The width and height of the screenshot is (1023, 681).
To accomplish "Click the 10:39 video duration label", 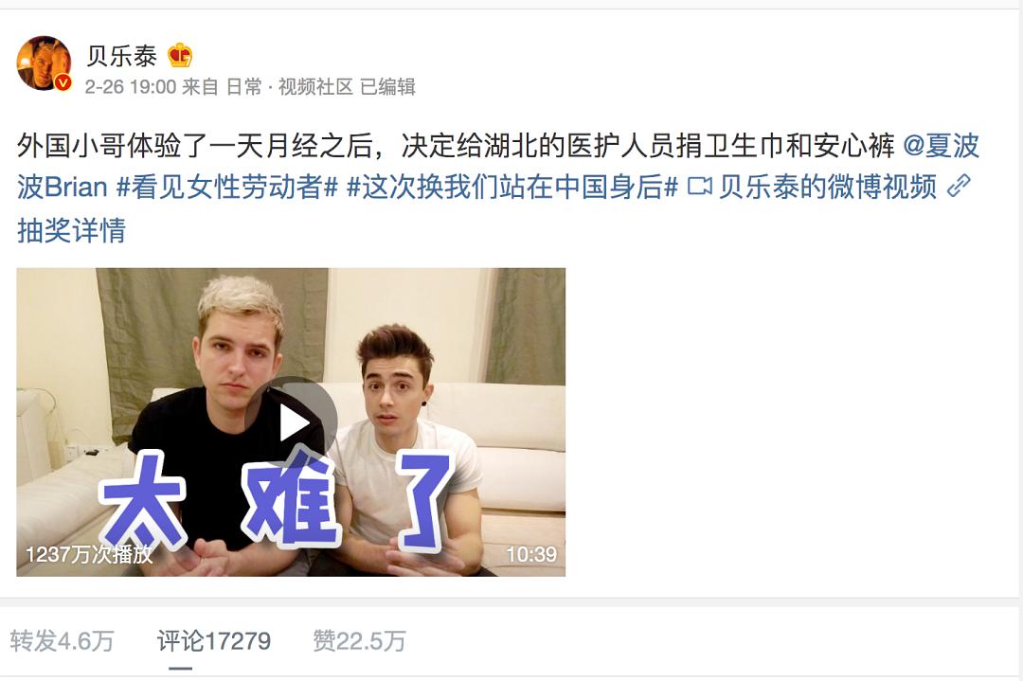I will [531, 554].
